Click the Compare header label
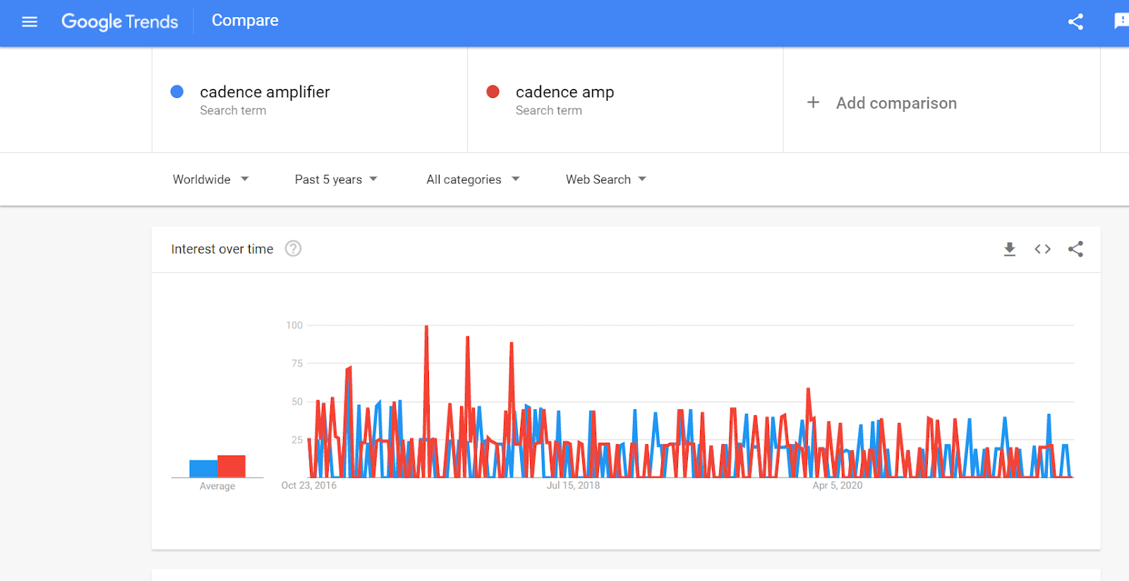Screen dimensions: 1129x581 [x=245, y=21]
